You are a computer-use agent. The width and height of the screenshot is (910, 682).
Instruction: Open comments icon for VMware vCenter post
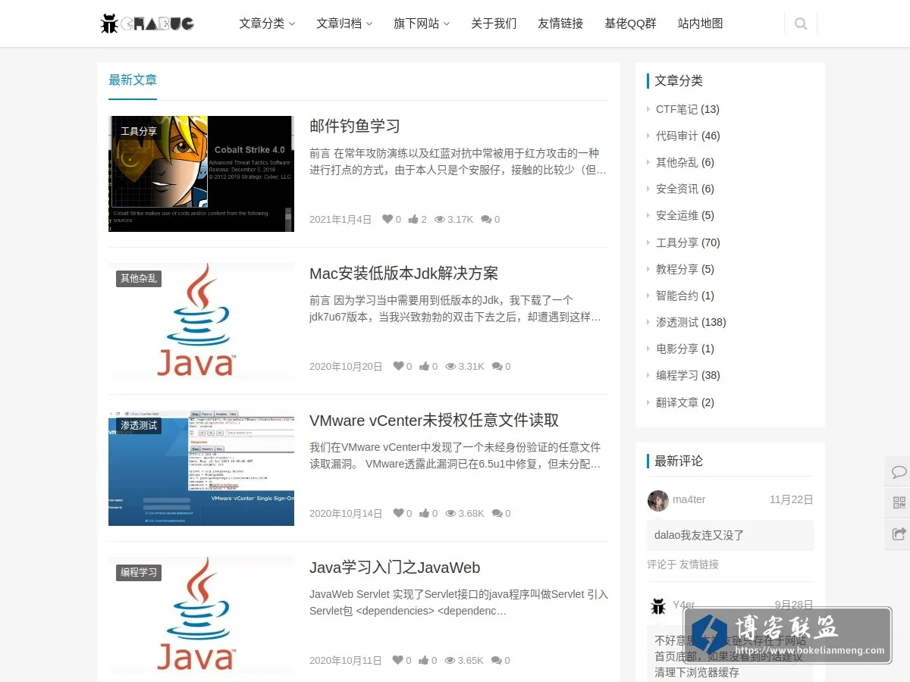click(497, 513)
